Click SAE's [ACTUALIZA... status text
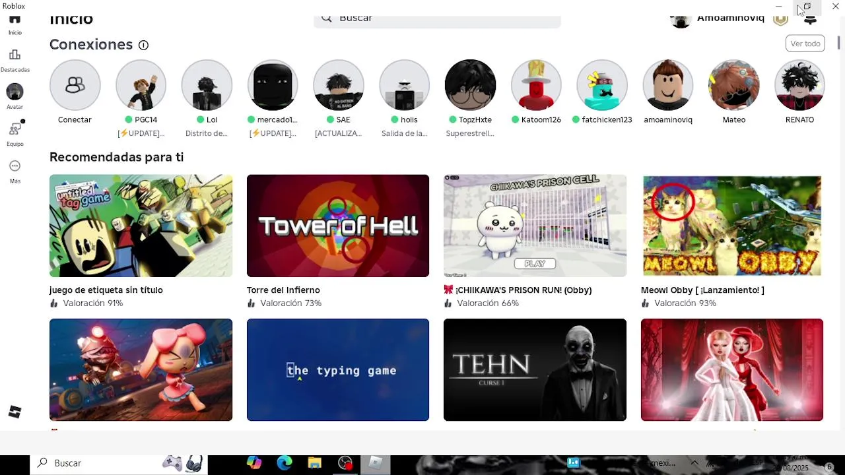Image resolution: width=845 pixels, height=475 pixels. tap(339, 133)
